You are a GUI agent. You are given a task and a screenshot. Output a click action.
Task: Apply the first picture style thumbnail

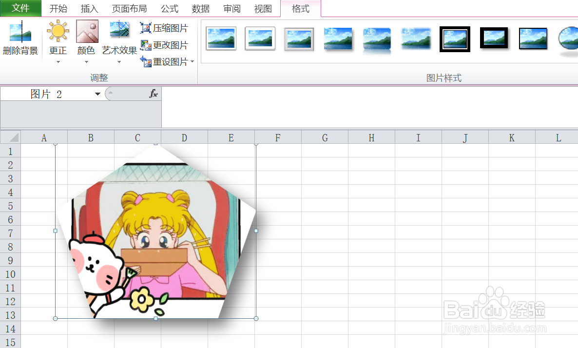(x=221, y=39)
